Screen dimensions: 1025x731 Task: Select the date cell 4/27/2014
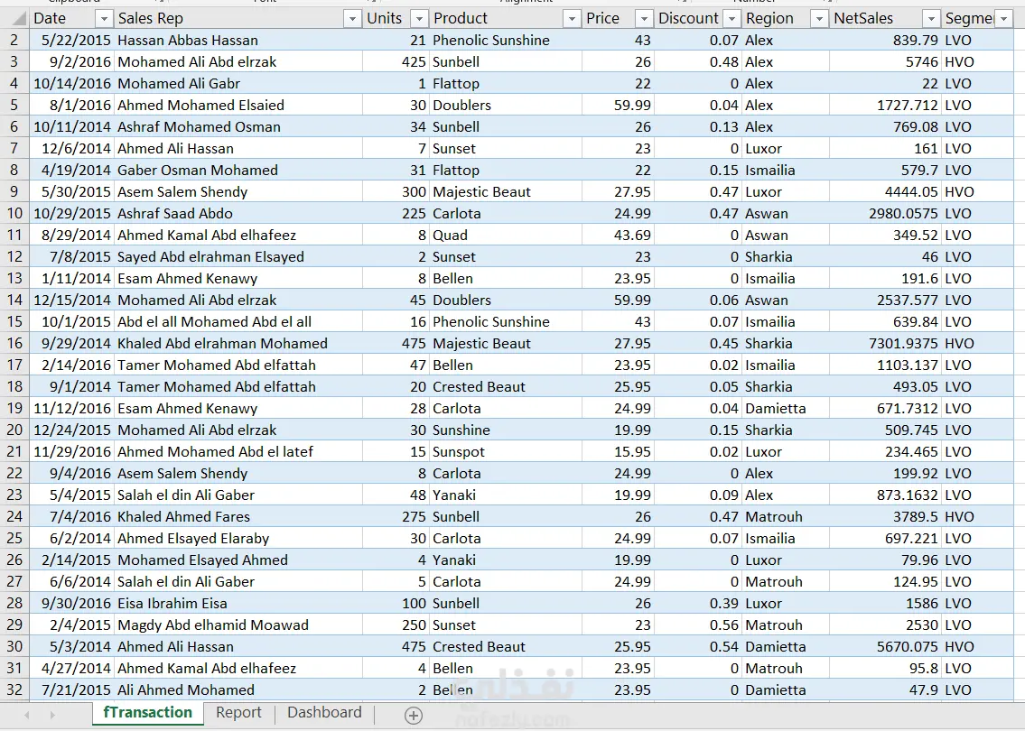point(72,668)
